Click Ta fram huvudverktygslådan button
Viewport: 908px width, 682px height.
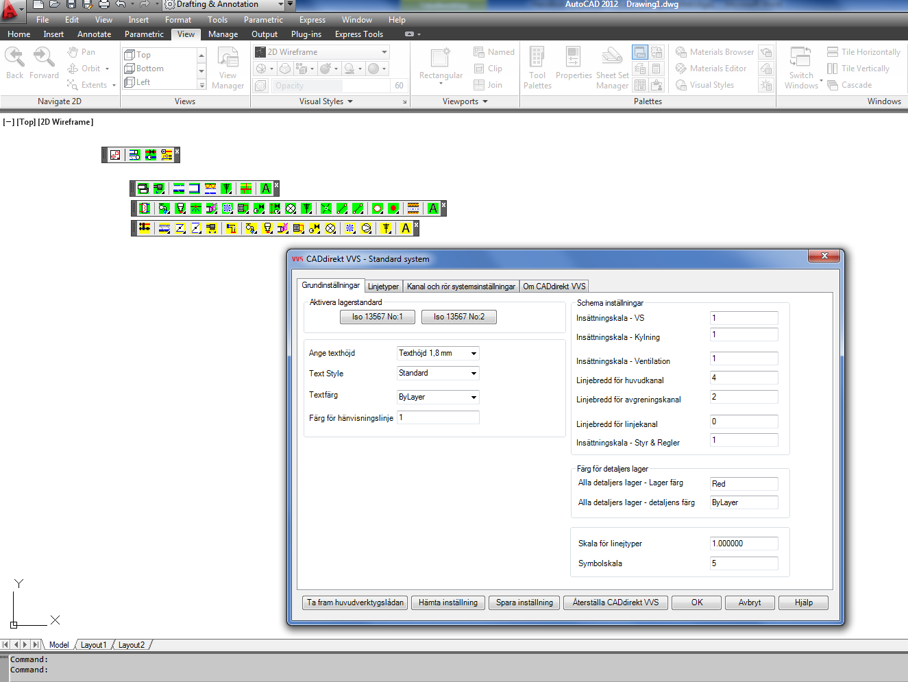[x=355, y=602]
